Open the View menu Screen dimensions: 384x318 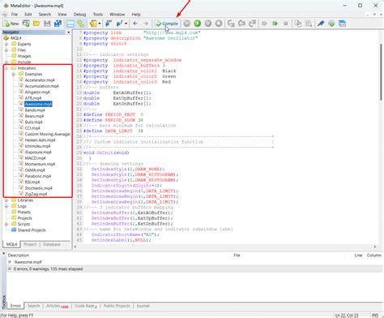(62, 15)
